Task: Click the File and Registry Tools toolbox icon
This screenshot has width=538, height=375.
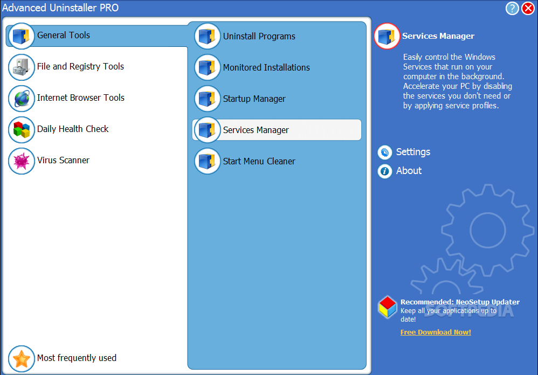Action: click(21, 67)
